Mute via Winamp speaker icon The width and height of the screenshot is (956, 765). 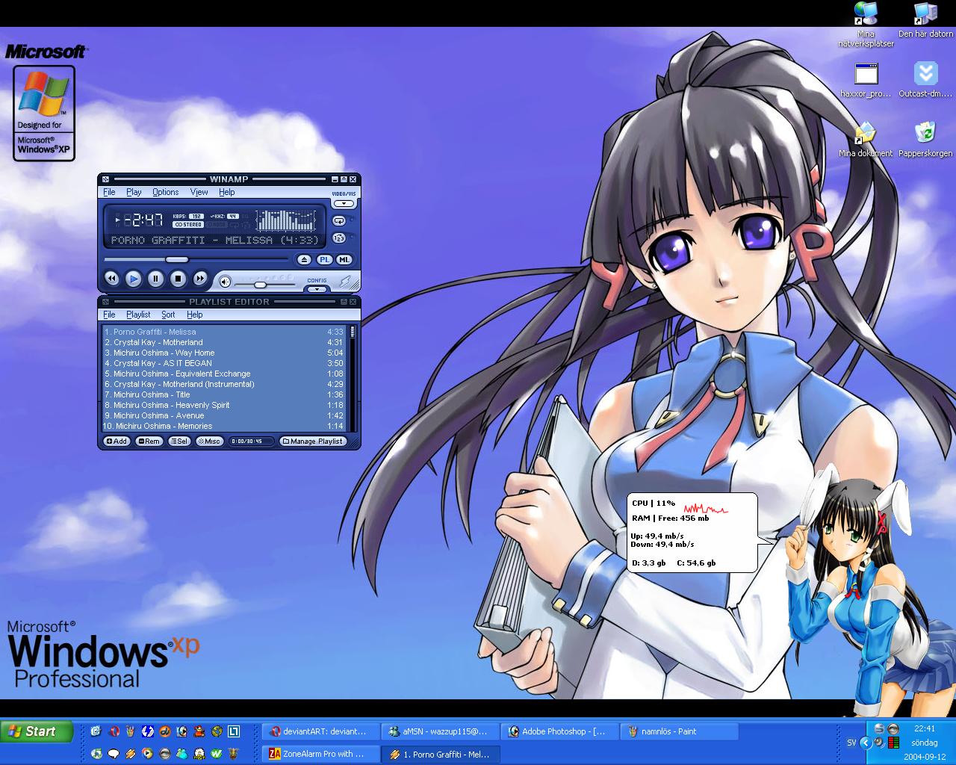[225, 282]
